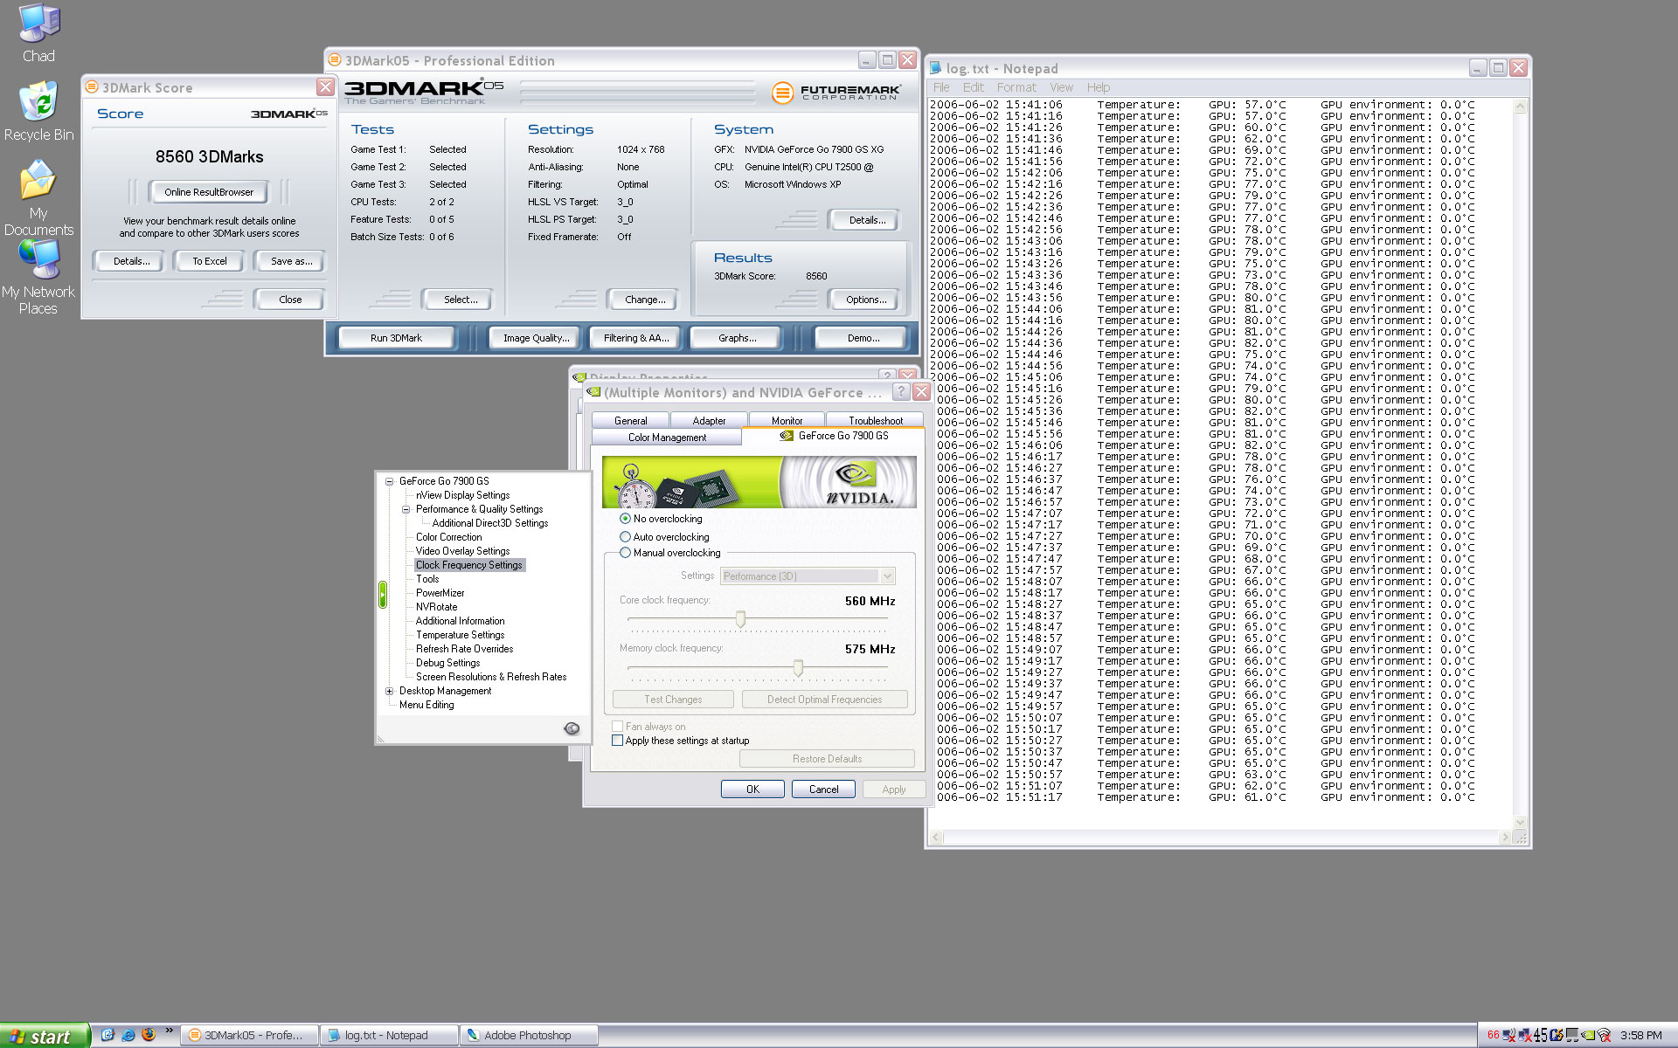The width and height of the screenshot is (1678, 1048).
Task: Collapse the GeForce Go 7900 GS tree node
Action: click(x=389, y=481)
